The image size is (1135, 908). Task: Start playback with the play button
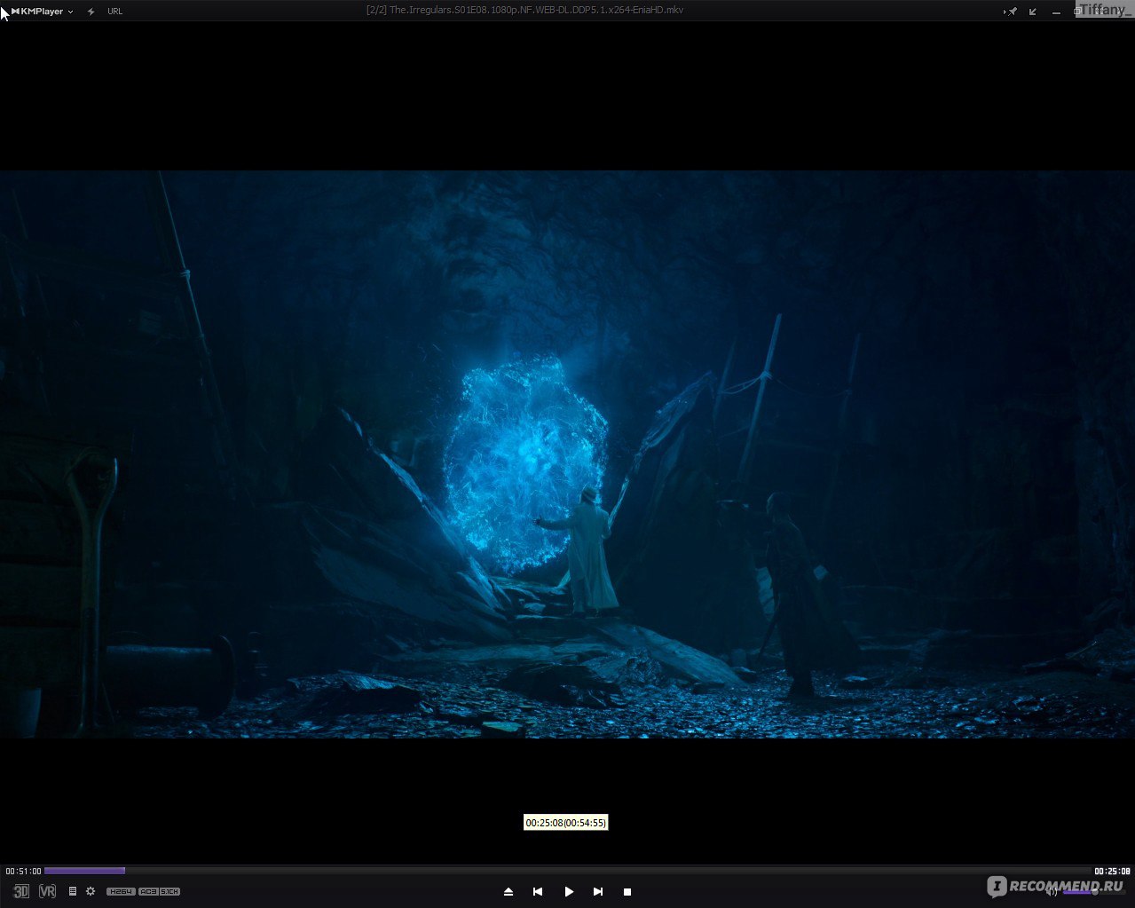coord(569,891)
